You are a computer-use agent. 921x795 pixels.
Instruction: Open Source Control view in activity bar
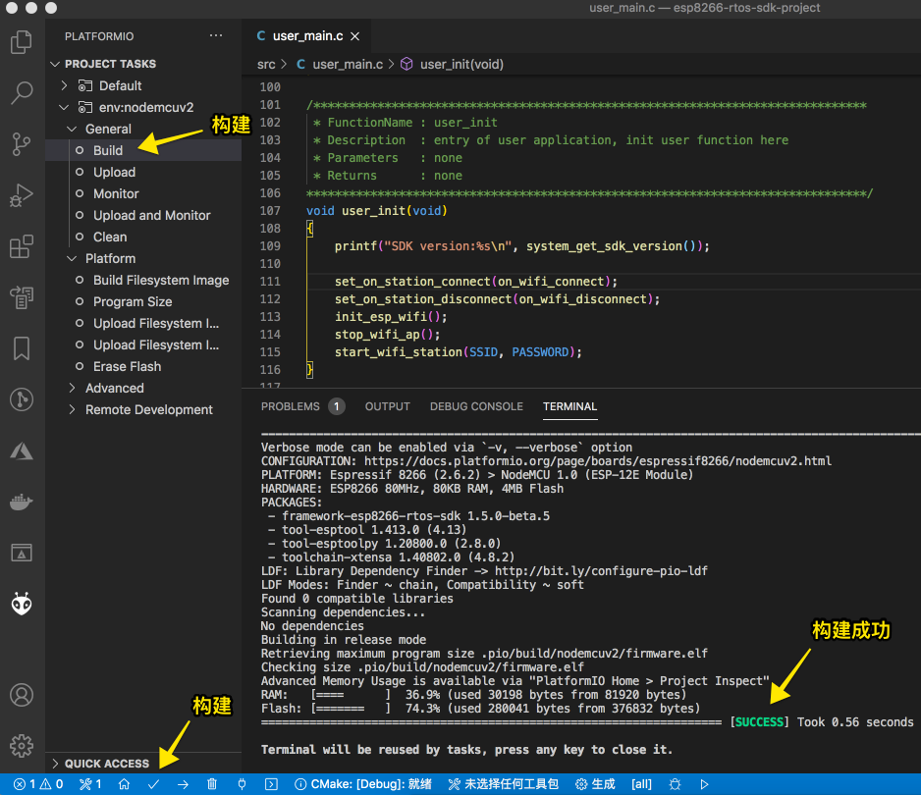pyautogui.click(x=21, y=144)
